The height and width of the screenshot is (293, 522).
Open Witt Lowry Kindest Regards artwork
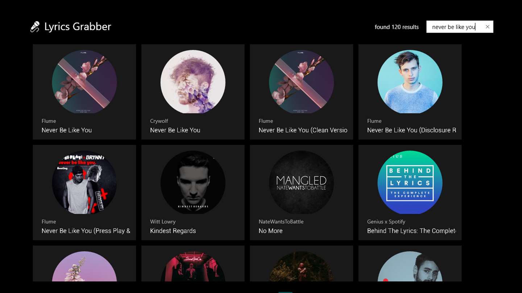[x=193, y=182]
